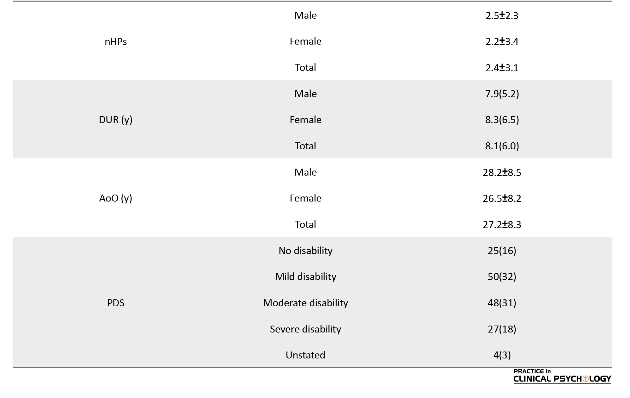Screen dimensions: 630x398
Task: Select the nHPs row label
Action: pyautogui.click(x=116, y=41)
